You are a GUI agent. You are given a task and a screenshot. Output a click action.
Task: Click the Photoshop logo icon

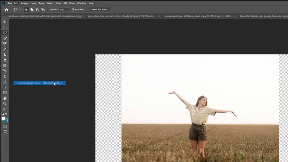pyautogui.click(x=3, y=3)
